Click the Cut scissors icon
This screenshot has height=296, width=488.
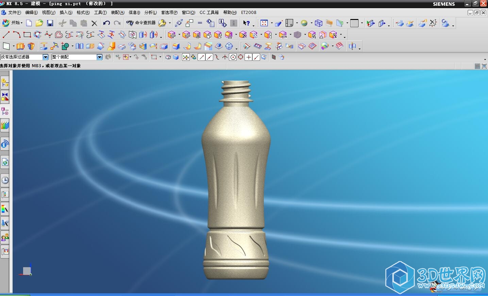click(62, 23)
